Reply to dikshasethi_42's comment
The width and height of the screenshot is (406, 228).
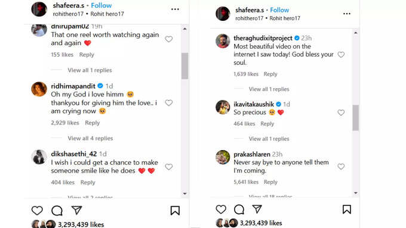tap(88, 182)
